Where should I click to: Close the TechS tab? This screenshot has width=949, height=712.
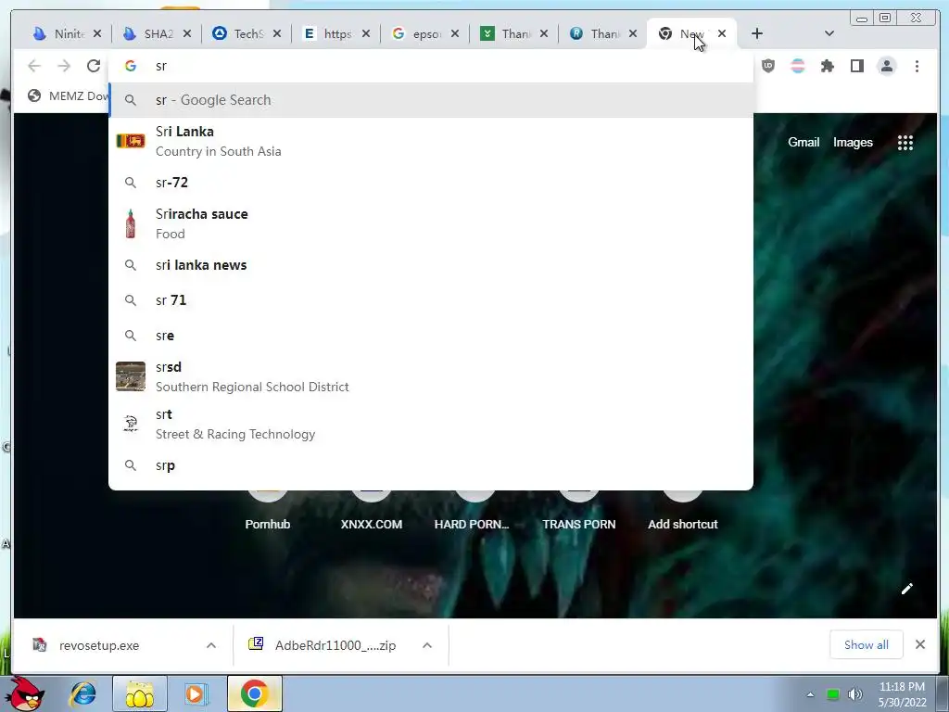point(276,34)
